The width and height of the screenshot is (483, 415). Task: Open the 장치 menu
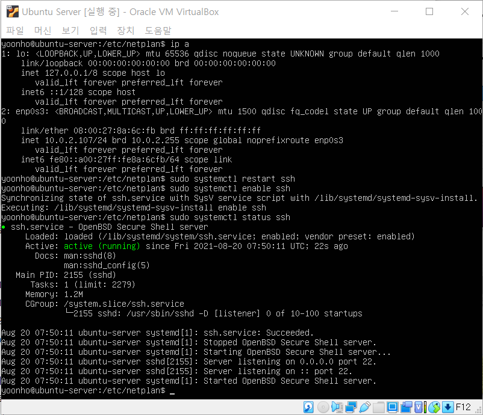coord(126,30)
